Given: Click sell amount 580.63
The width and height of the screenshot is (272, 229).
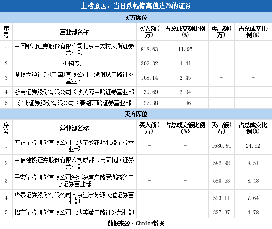Looking at the screenshot, I should (221, 181).
